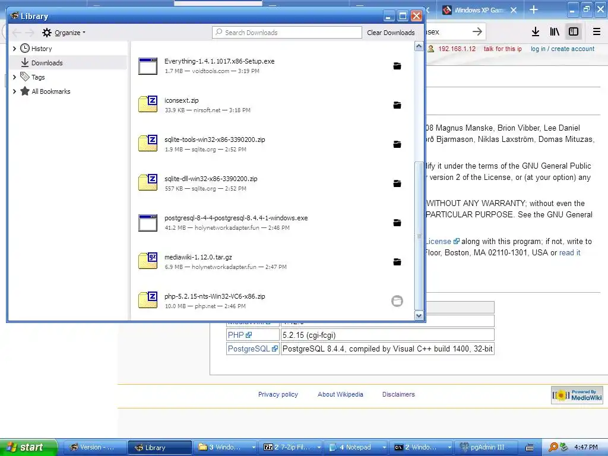Click the magnifier icon in system tray
Viewport: 608px width, 456px height.
coord(553,447)
